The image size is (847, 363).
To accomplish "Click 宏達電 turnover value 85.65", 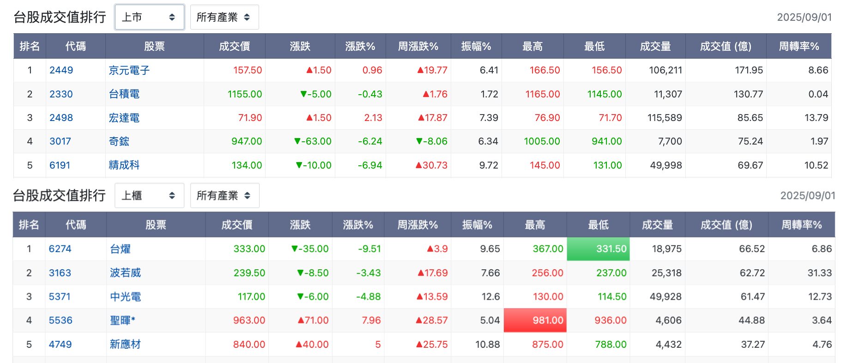I will pyautogui.click(x=750, y=118).
